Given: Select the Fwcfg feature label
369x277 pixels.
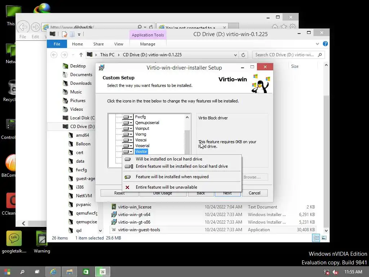Looking at the screenshot, I should [140, 117].
